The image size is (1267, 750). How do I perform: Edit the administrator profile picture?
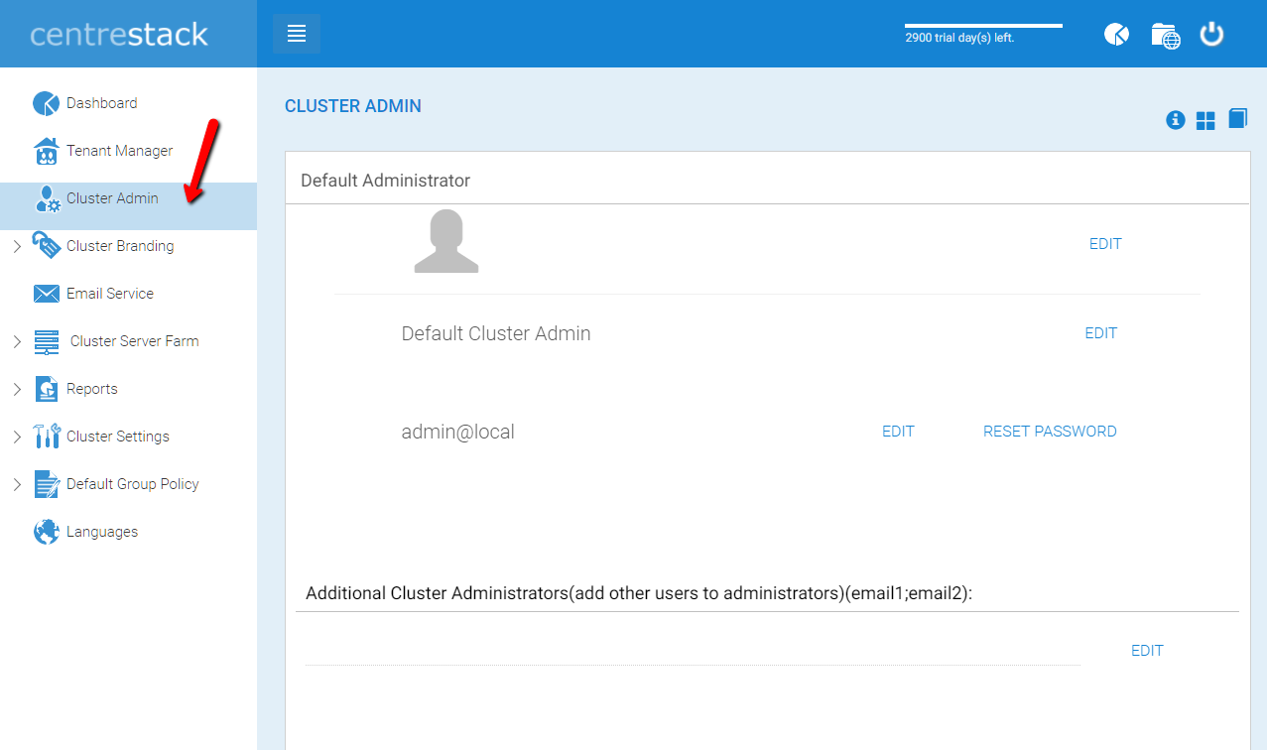(1105, 244)
